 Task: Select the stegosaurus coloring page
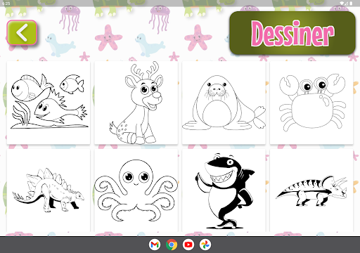[x=49, y=190]
